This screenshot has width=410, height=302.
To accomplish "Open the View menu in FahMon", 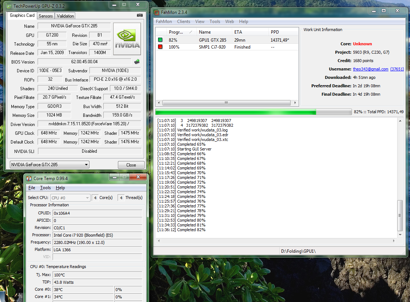I will tap(200, 22).
